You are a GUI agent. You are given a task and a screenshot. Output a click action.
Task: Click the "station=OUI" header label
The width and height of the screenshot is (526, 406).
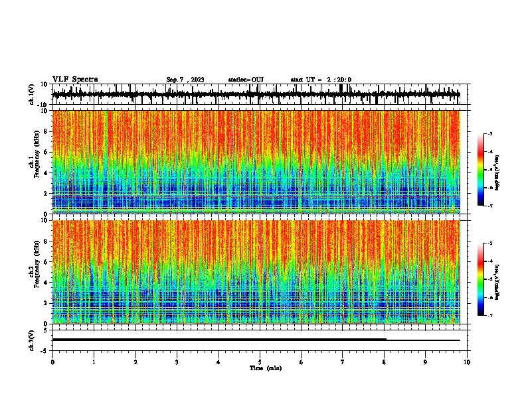pos(246,80)
